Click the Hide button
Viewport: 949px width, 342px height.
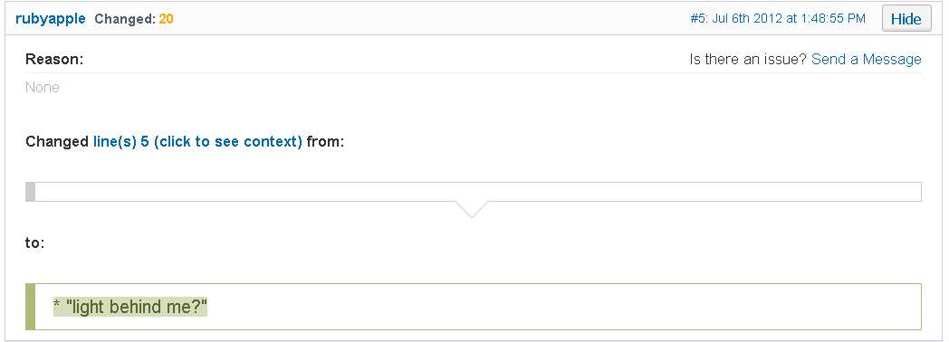pyautogui.click(x=906, y=19)
